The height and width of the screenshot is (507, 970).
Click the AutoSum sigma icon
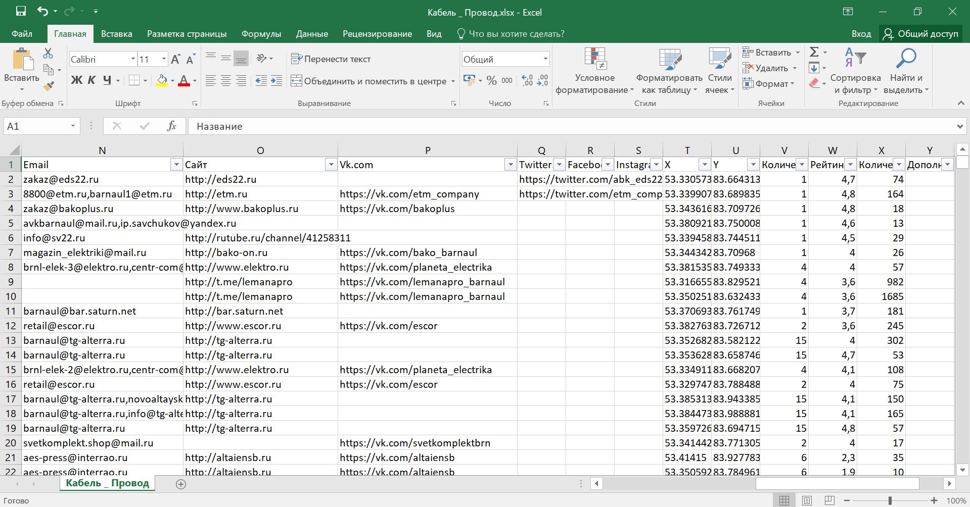[814, 52]
